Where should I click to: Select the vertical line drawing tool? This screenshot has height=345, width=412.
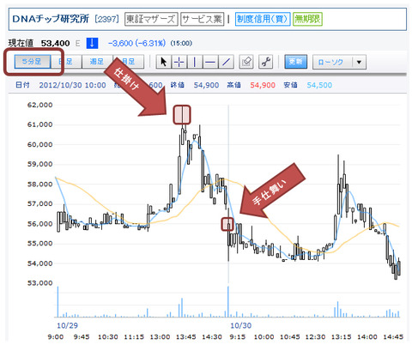point(195,62)
